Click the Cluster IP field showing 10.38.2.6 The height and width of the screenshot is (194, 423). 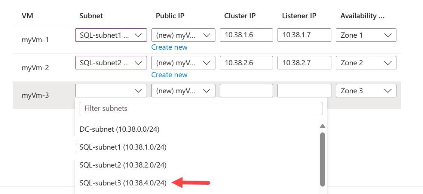246,63
